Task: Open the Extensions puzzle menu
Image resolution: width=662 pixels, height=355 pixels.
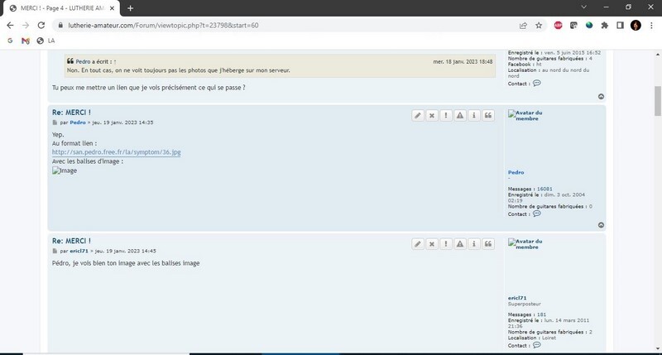Action: coord(605,26)
